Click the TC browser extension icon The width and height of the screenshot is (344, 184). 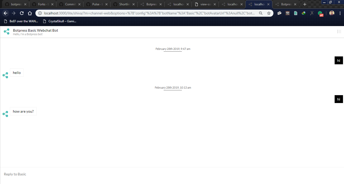[288, 13]
